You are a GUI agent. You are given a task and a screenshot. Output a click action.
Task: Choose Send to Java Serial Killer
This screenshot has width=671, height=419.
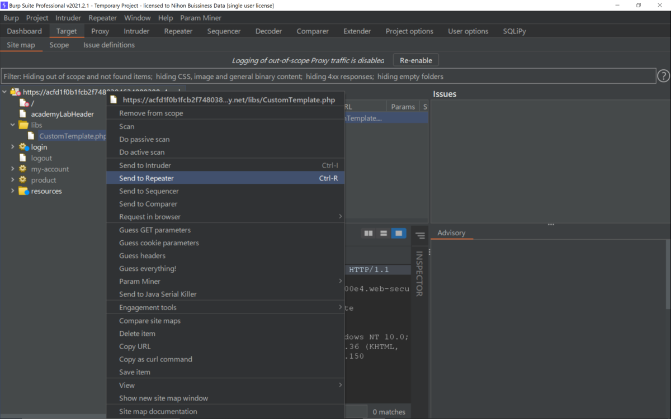point(225,294)
